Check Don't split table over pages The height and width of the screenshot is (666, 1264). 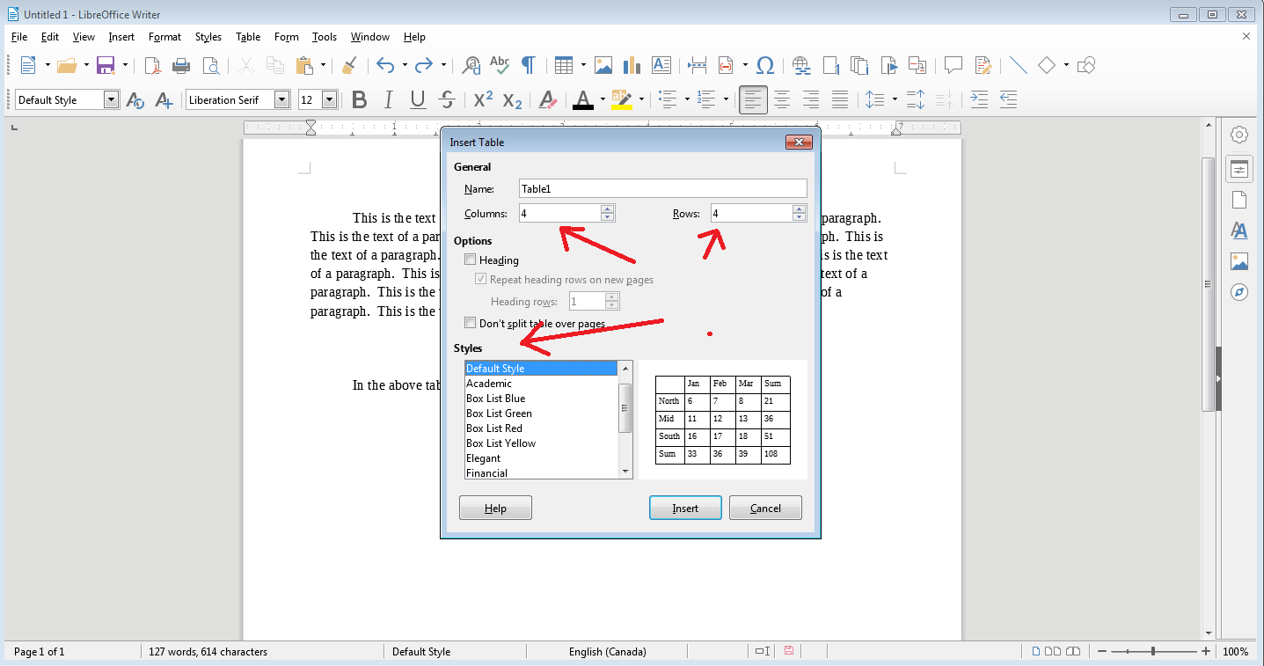pos(471,323)
